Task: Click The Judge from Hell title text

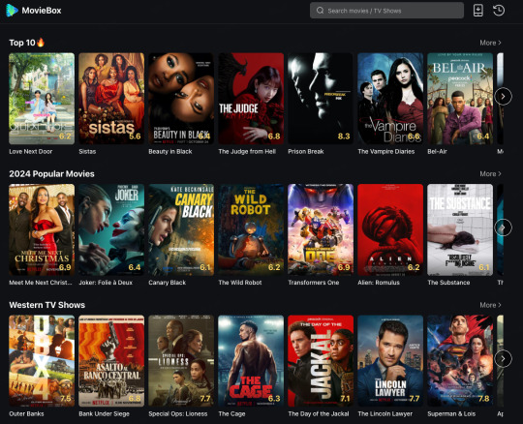Action: (247, 151)
